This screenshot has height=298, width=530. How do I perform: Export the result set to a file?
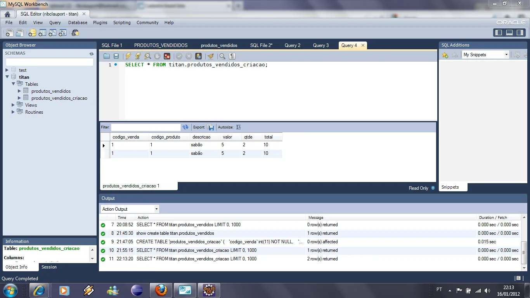(x=210, y=127)
